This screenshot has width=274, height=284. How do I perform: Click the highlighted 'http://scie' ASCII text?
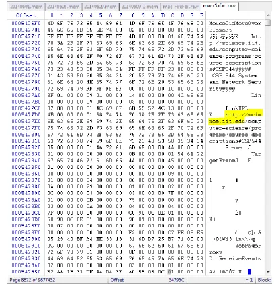[243, 115]
